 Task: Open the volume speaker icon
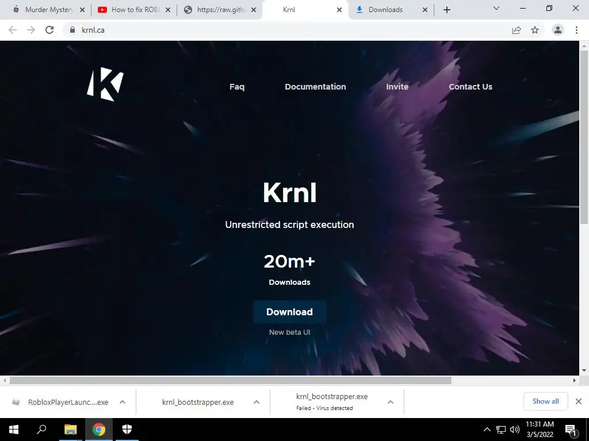click(x=515, y=430)
